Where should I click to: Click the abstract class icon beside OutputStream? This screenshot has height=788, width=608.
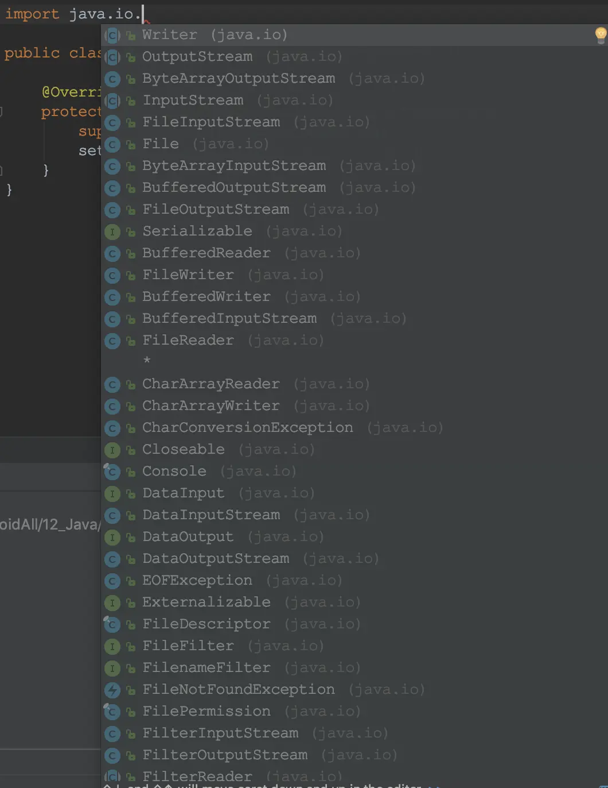[112, 57]
